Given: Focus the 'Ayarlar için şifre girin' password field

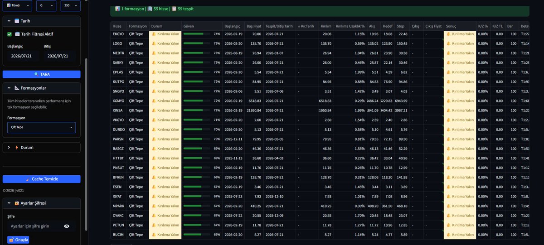Looking at the screenshot, I should pyautogui.click(x=34, y=226).
